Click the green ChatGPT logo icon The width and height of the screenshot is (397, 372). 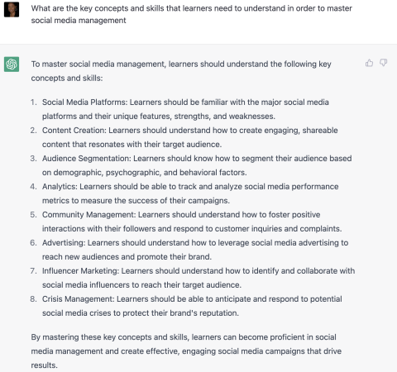12,64
